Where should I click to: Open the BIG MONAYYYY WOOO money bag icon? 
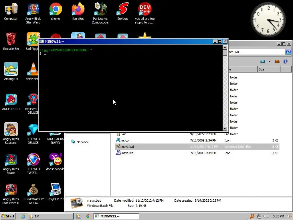33,194
